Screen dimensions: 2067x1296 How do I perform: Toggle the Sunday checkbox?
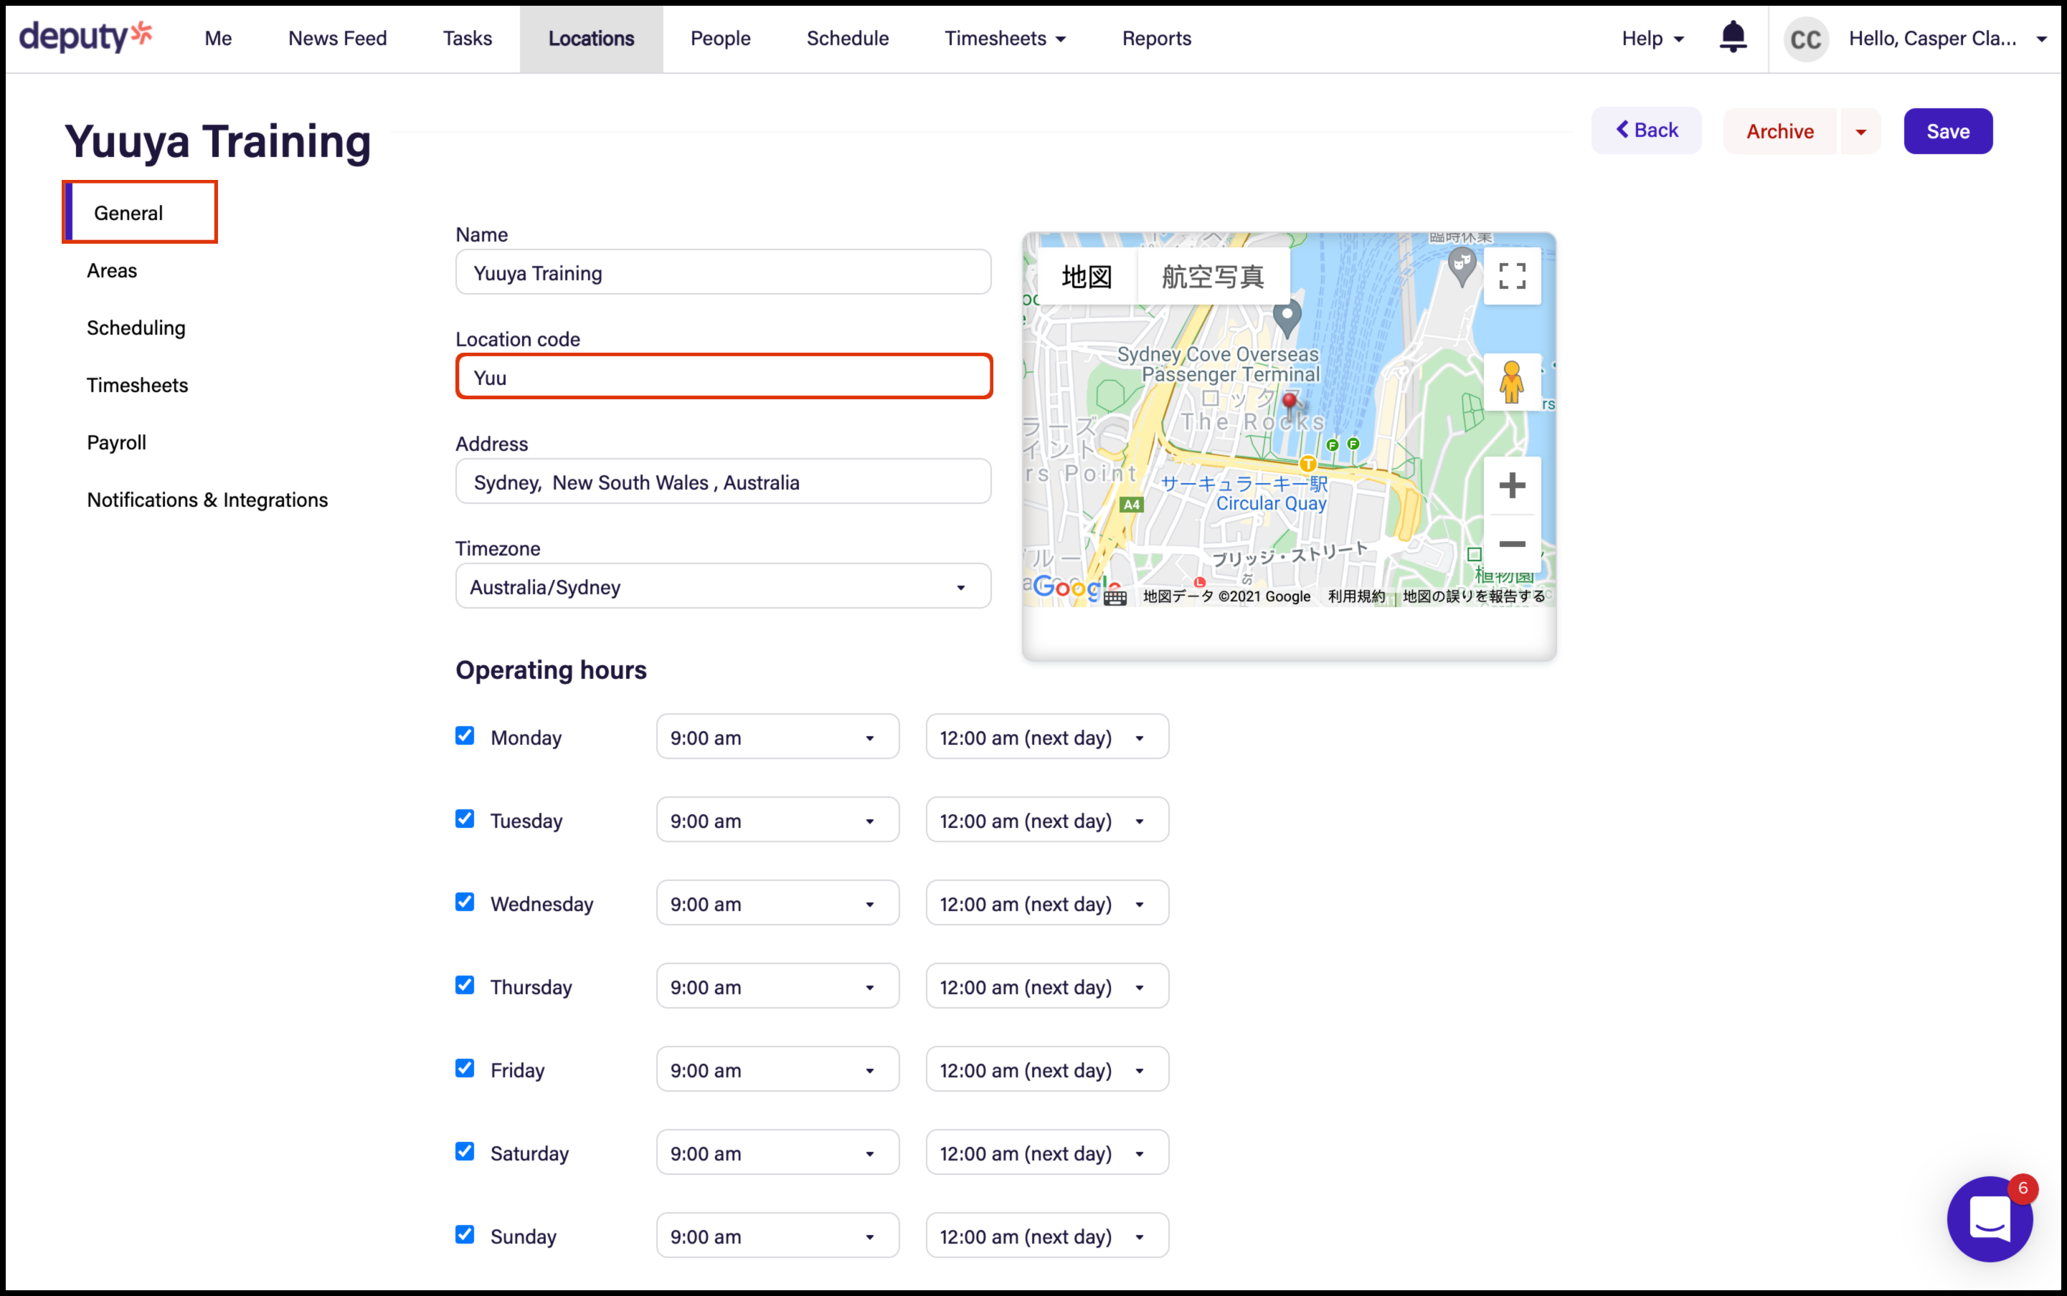tap(465, 1235)
